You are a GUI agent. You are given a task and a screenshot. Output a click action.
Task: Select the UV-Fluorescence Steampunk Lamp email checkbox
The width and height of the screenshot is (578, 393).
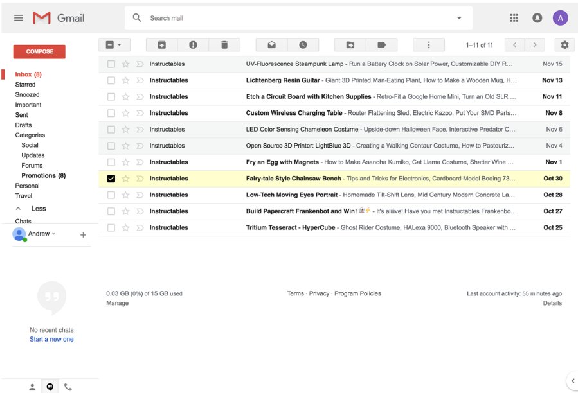click(x=111, y=64)
